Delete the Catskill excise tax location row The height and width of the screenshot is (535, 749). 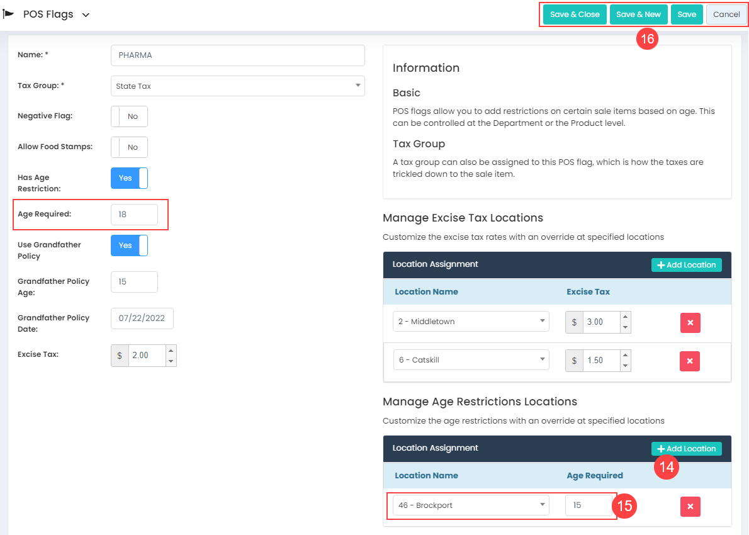pos(690,361)
